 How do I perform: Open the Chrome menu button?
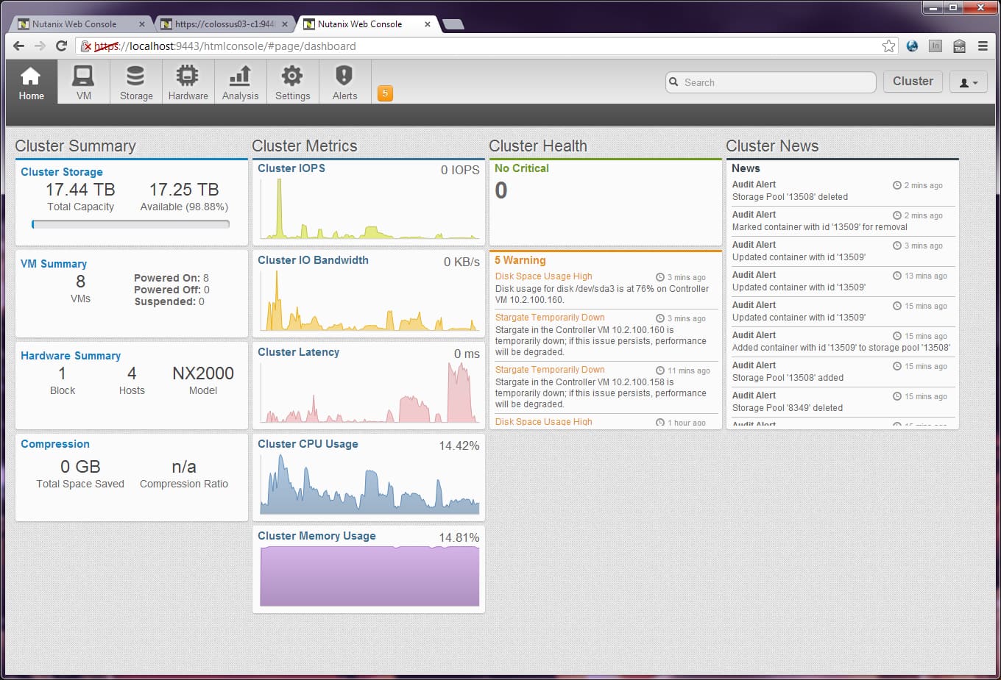click(983, 46)
